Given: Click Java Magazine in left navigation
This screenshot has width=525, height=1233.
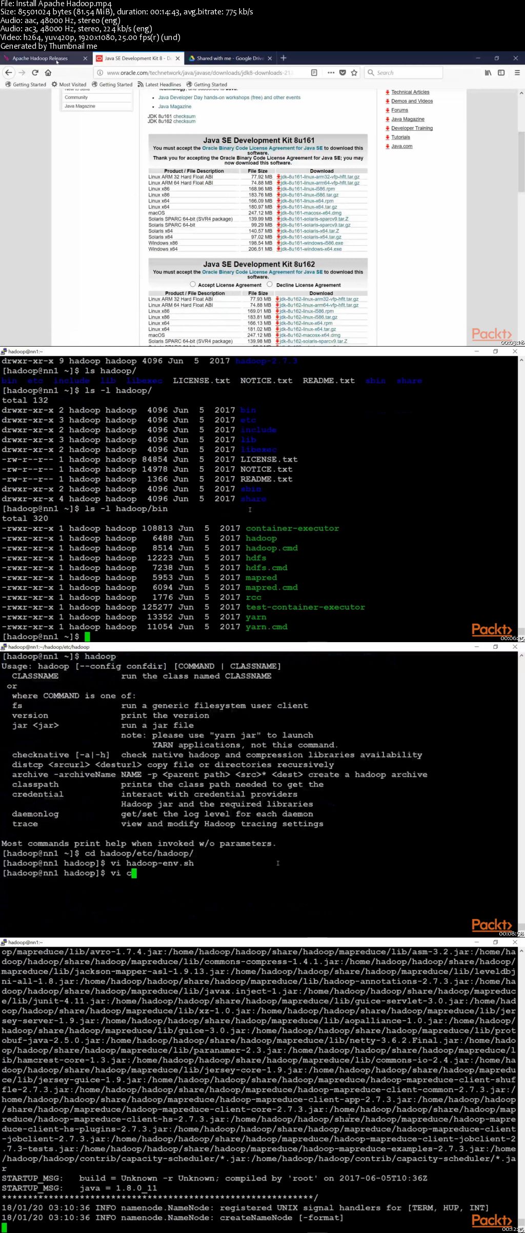Looking at the screenshot, I should coord(79,106).
